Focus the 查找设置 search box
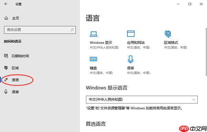Screen dimensions: 207x132 [x=40, y=30]
